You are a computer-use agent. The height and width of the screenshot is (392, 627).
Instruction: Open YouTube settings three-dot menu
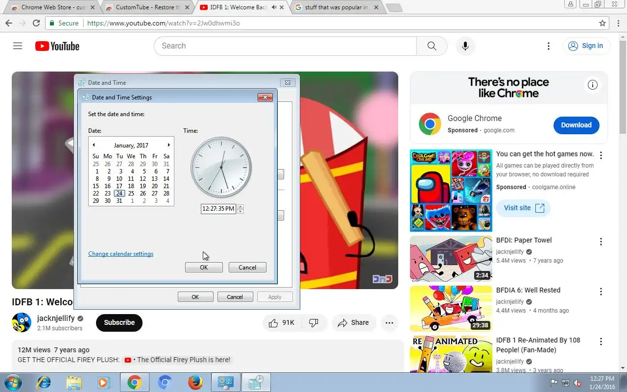(x=549, y=46)
